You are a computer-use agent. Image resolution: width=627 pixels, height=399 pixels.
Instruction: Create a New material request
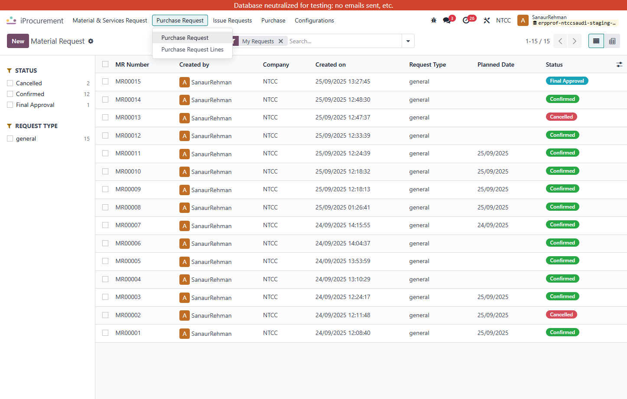click(18, 41)
